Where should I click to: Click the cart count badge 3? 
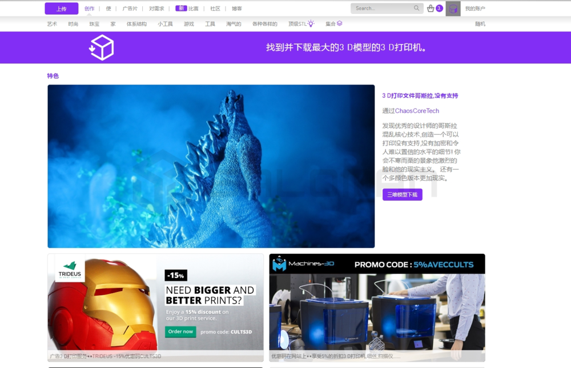point(439,8)
